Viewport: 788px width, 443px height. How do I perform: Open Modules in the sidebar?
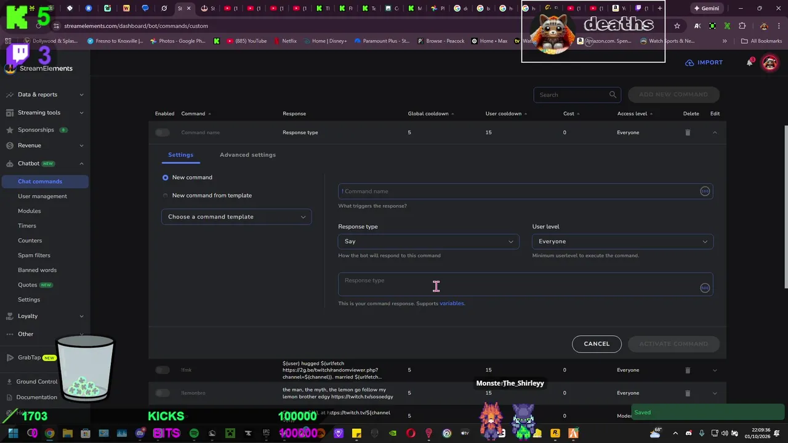click(30, 211)
